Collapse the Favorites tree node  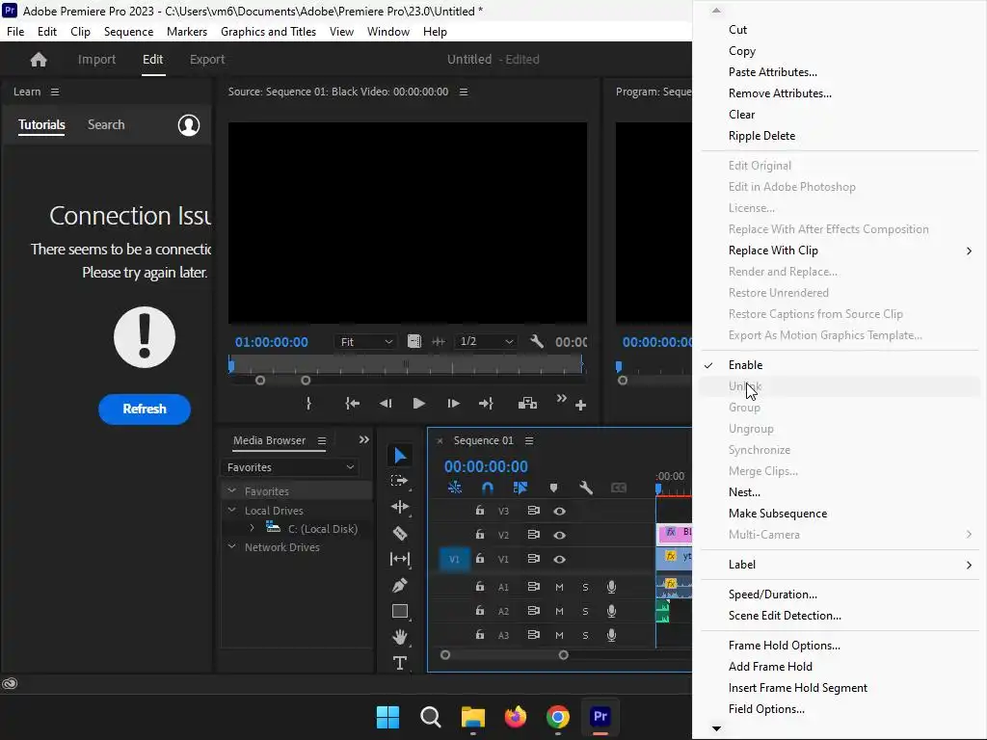point(231,490)
